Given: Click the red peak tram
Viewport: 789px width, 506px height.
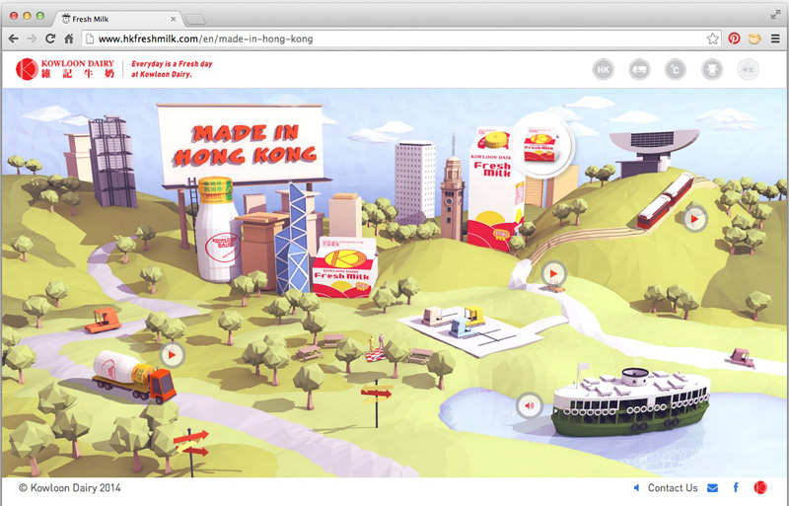Looking at the screenshot, I should coord(665,200).
